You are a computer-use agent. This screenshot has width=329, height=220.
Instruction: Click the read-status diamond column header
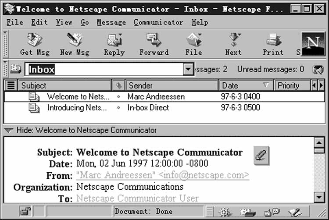point(118,85)
